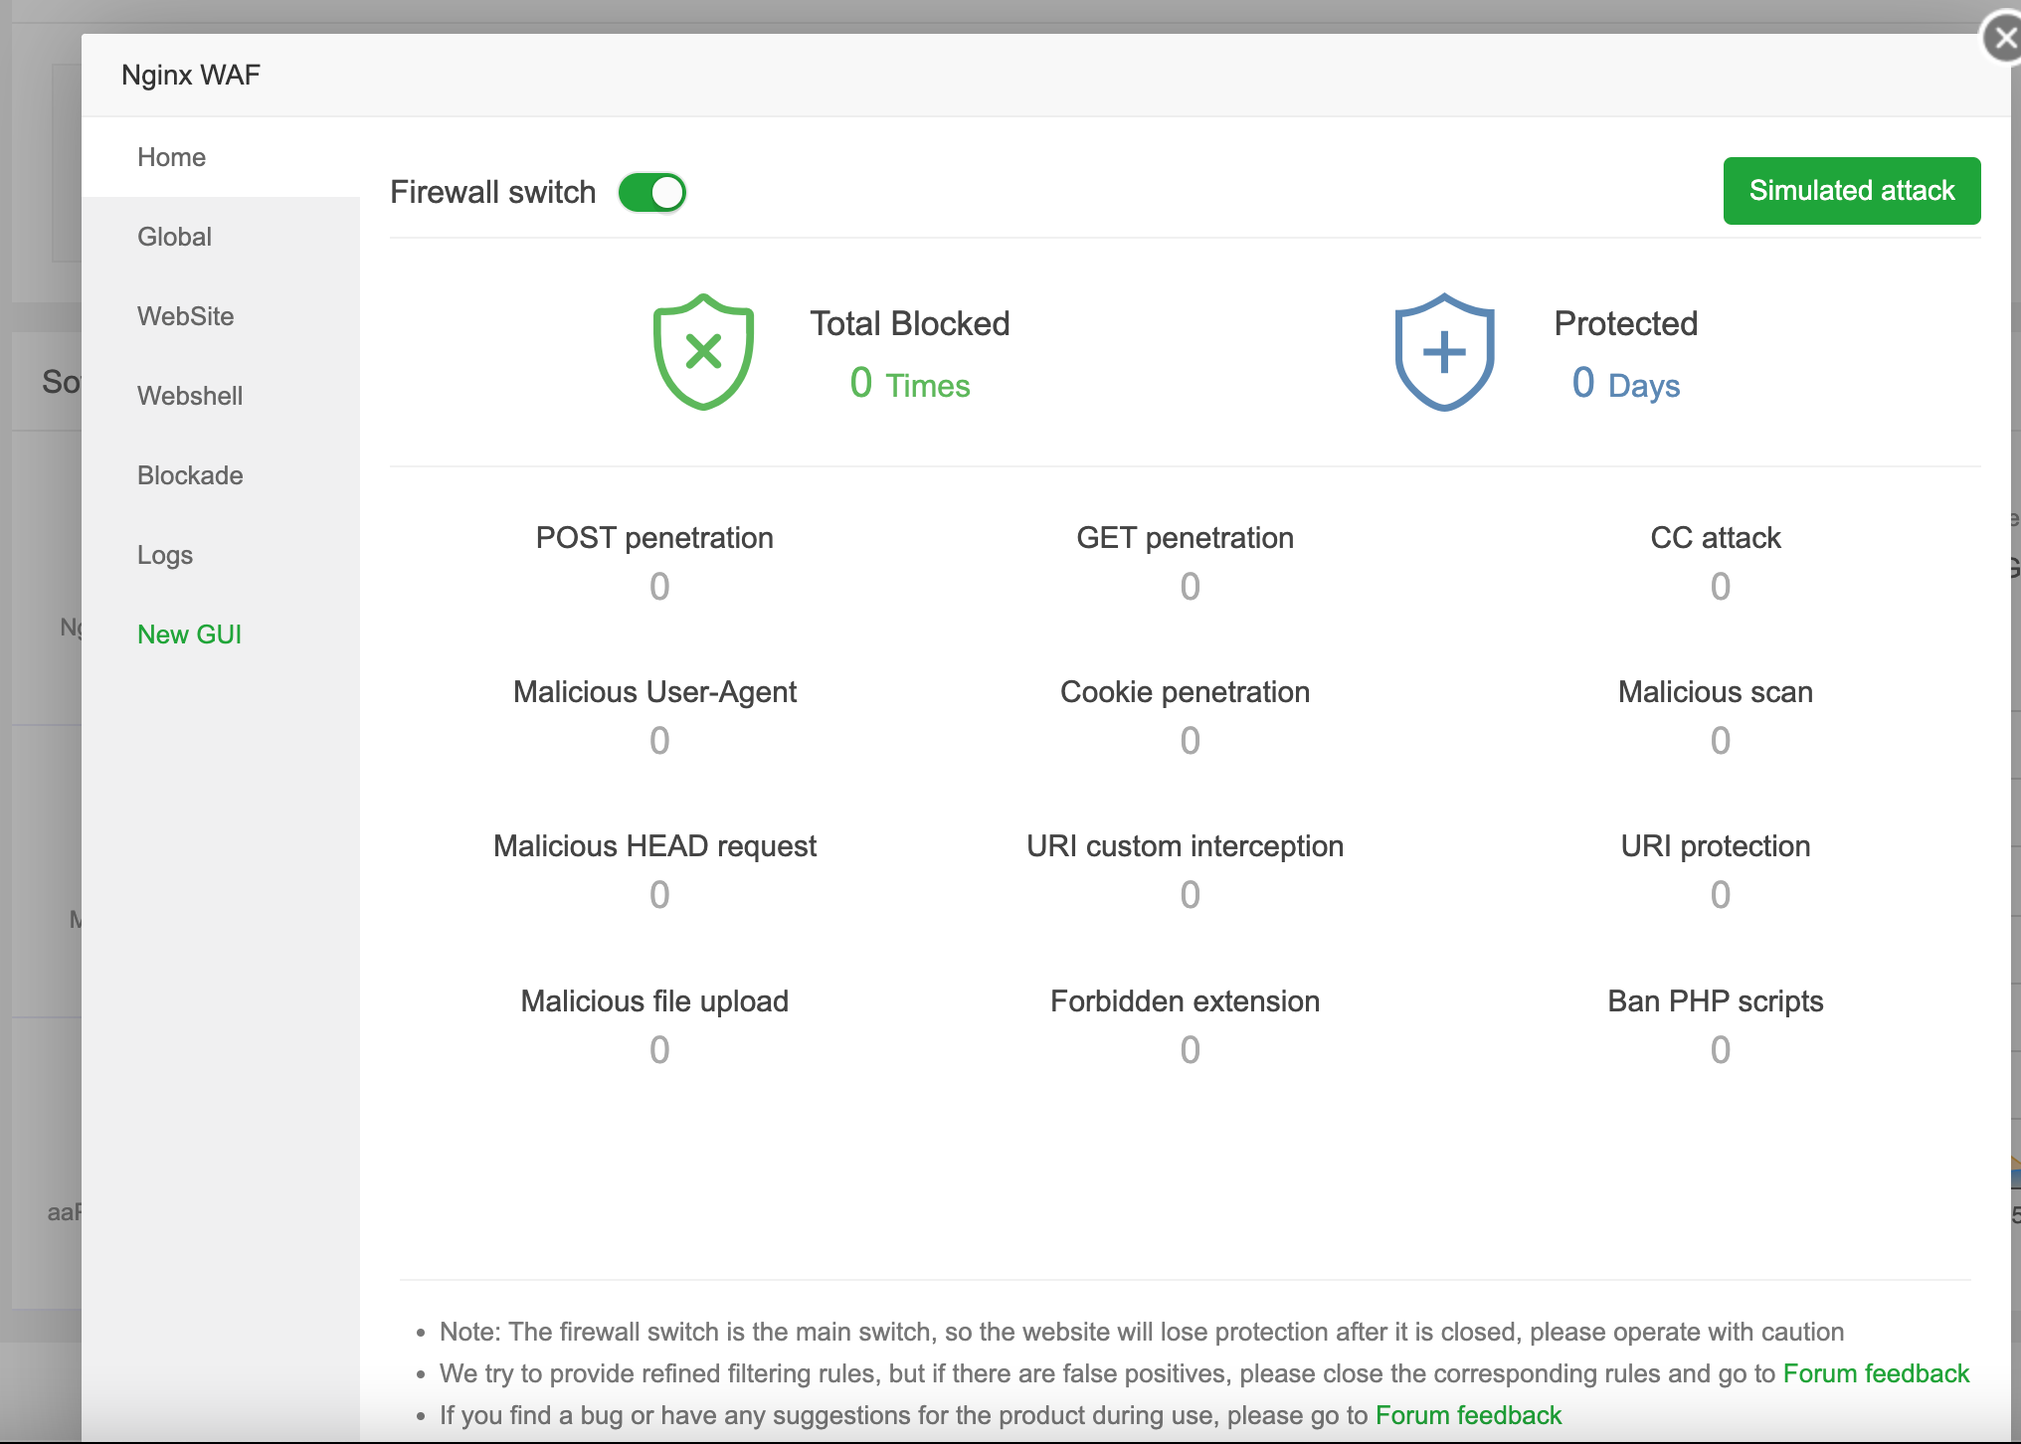Click the Ban PHP scripts count
This screenshot has height=1444, width=2021.
1720,1050
